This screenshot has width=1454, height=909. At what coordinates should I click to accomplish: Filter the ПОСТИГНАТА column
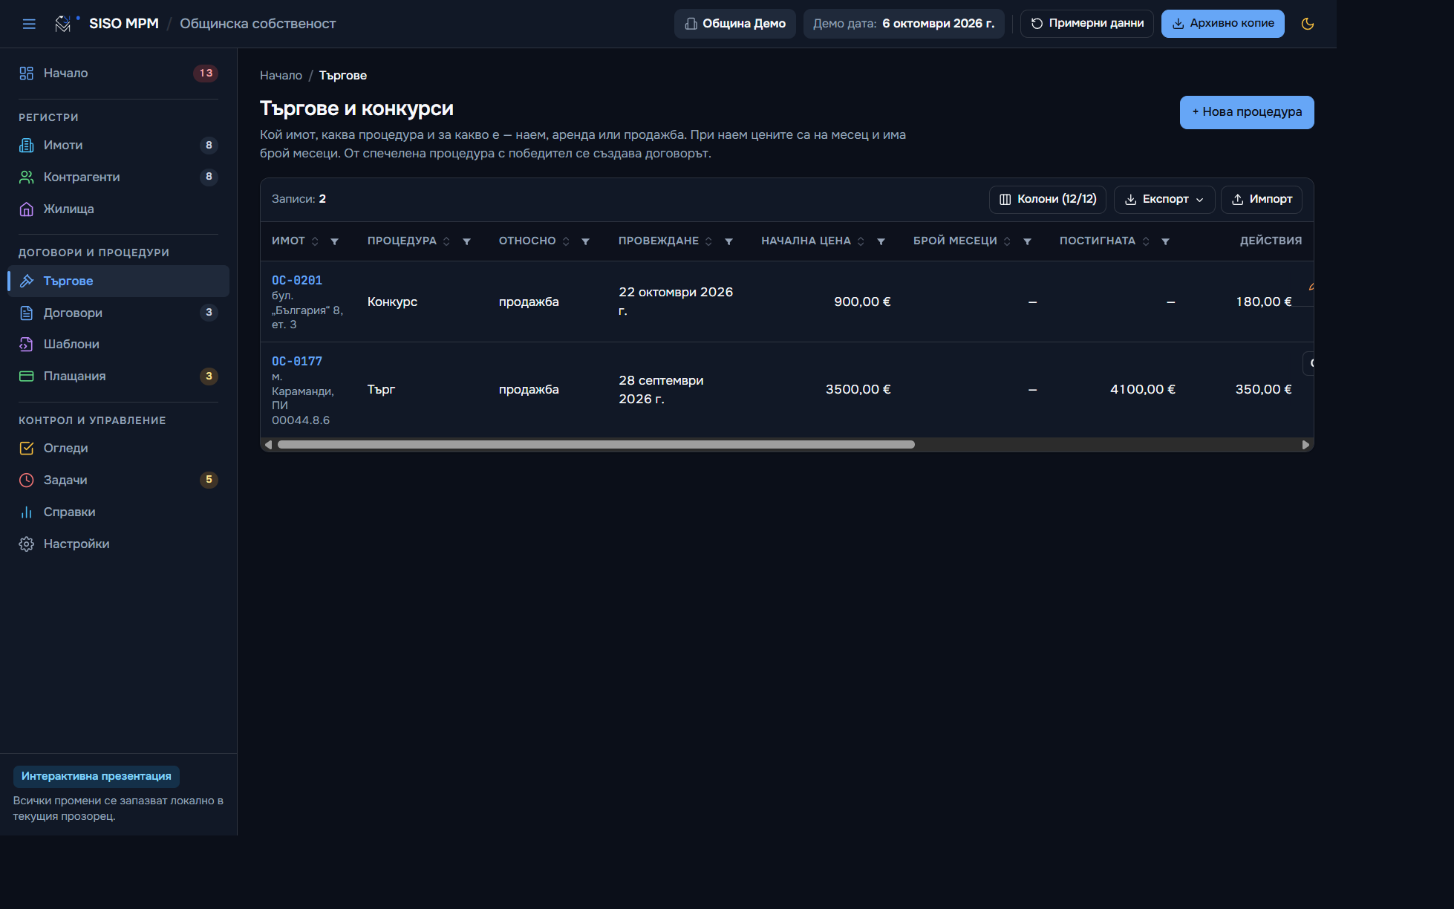tap(1165, 241)
